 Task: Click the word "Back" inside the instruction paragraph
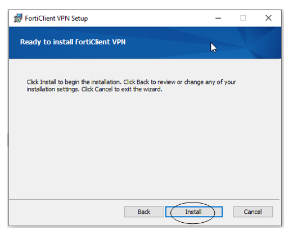(x=143, y=82)
